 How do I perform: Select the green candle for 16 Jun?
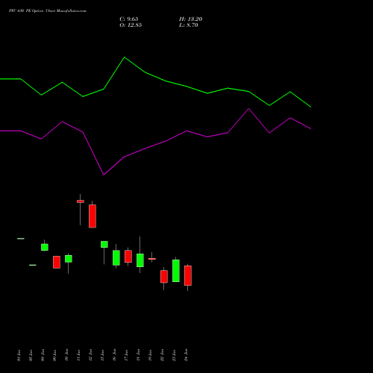pyautogui.click(x=116, y=257)
